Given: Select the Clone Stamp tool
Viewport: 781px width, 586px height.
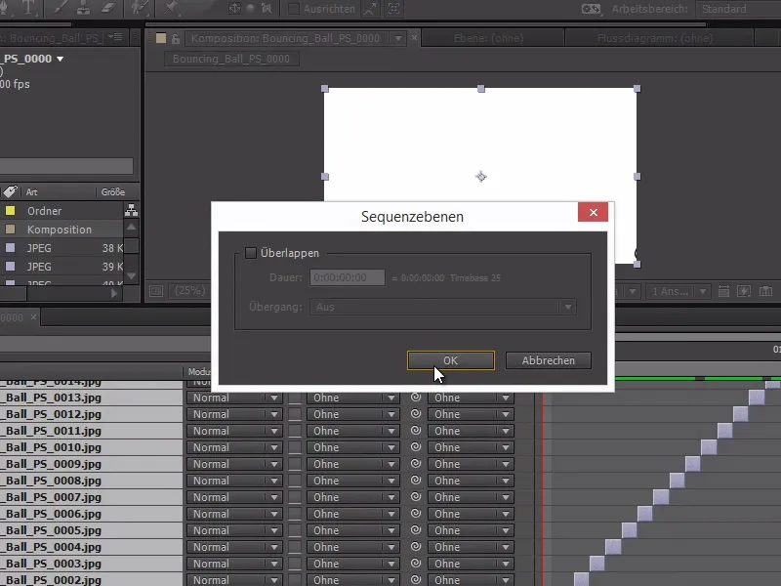Looking at the screenshot, I should coord(83,8).
